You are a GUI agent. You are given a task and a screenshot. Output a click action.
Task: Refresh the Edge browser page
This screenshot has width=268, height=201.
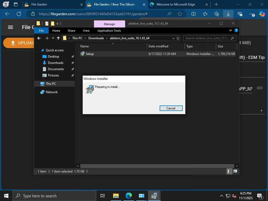pos(19,14)
